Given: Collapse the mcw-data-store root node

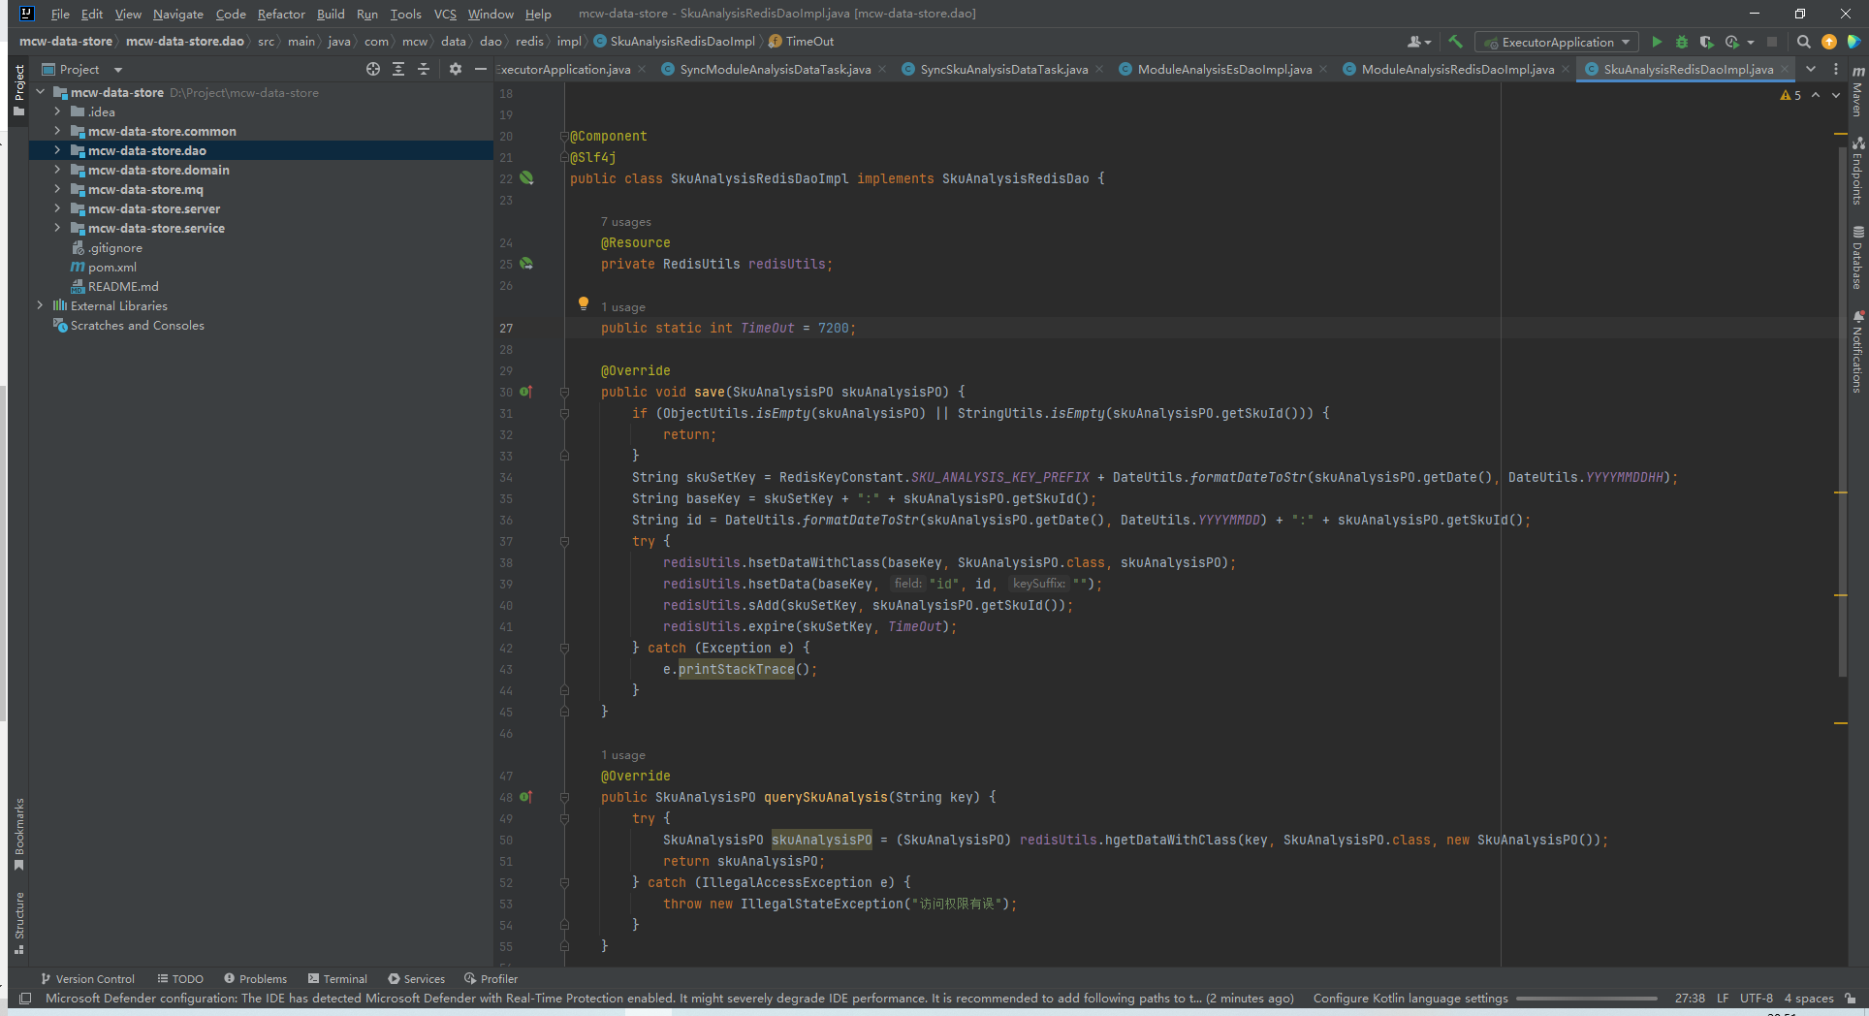Looking at the screenshot, I should click(40, 92).
